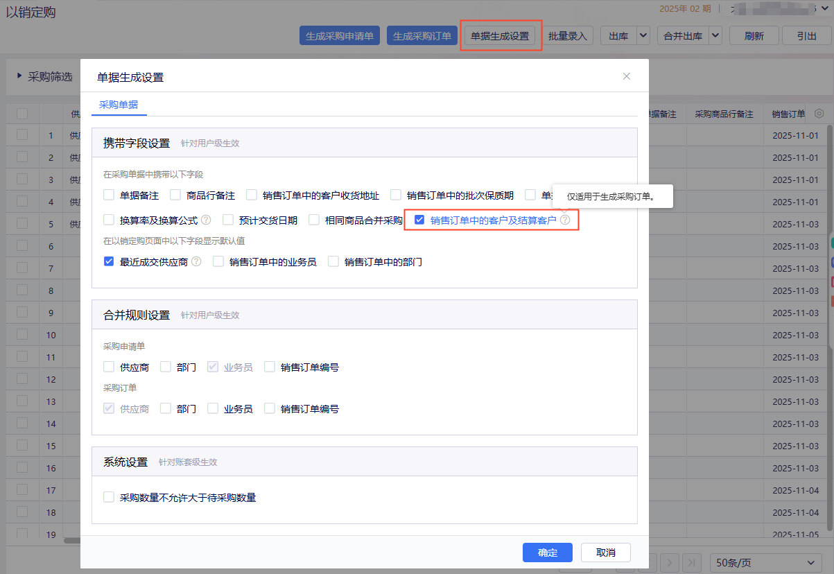Click 确定 to confirm settings
The height and width of the screenshot is (574, 834).
pyautogui.click(x=548, y=553)
